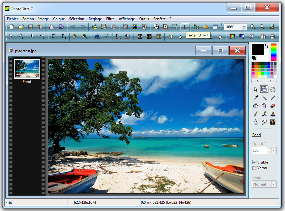285x211 pixels.
Task: Pick a color from the rainbow spectrum bar
Action: tap(274, 52)
